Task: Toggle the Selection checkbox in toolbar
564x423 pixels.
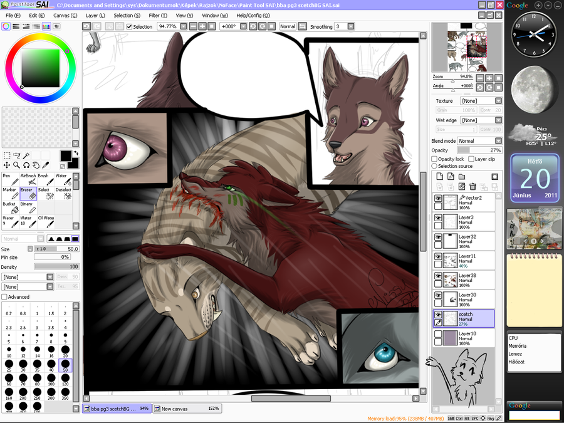Action: pos(130,26)
